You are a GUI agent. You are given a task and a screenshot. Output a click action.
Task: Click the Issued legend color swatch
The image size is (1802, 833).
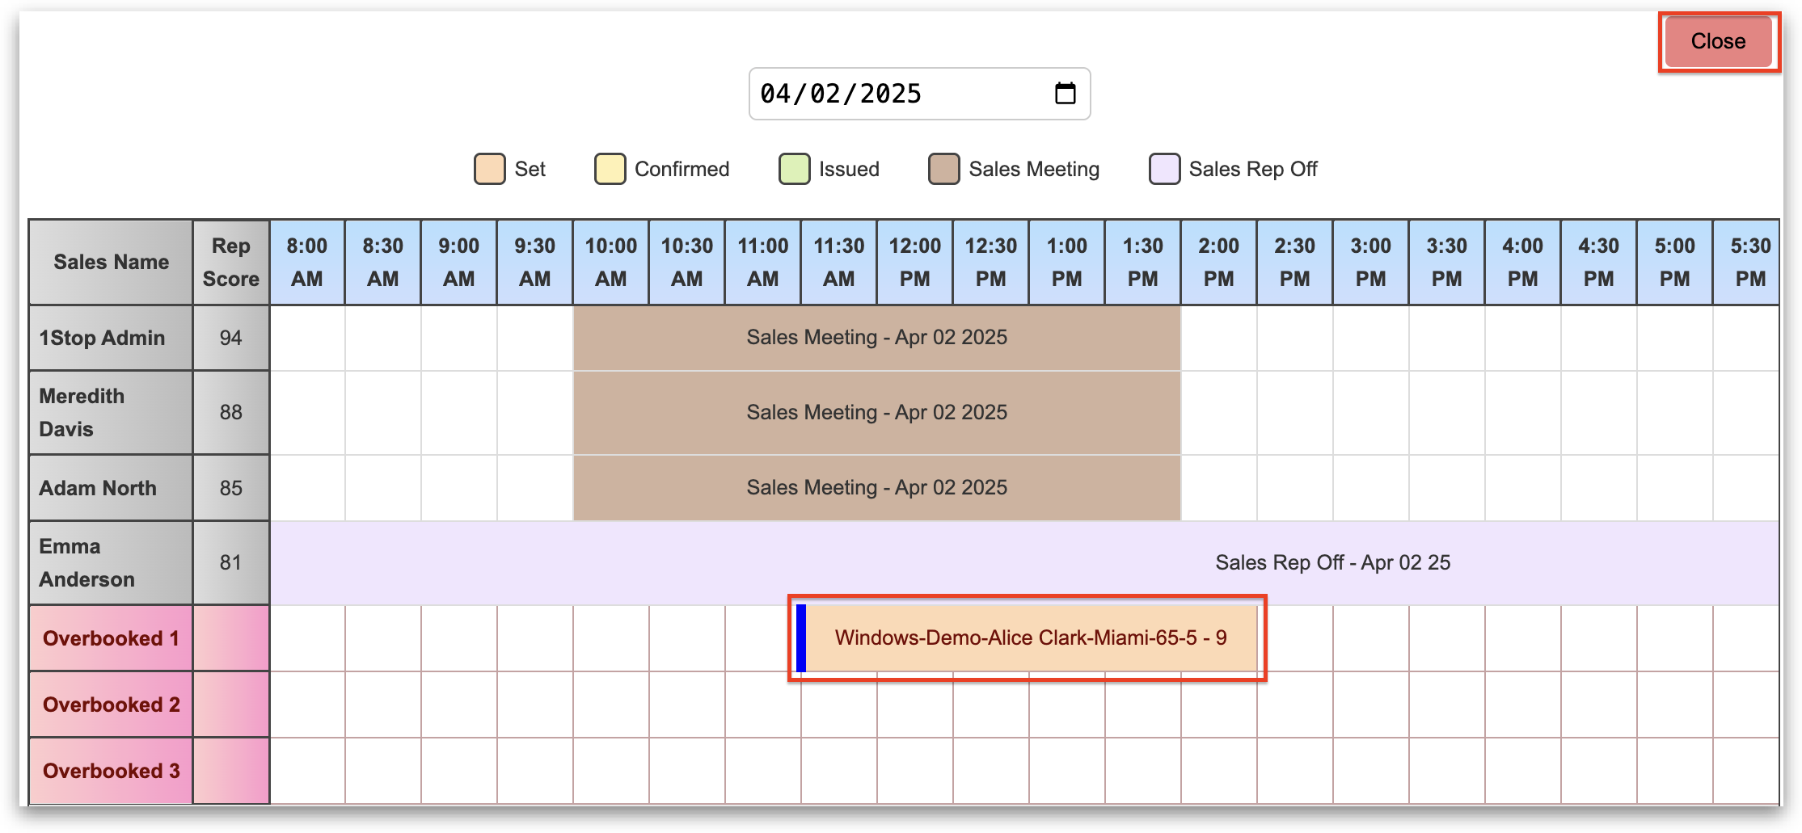794,169
